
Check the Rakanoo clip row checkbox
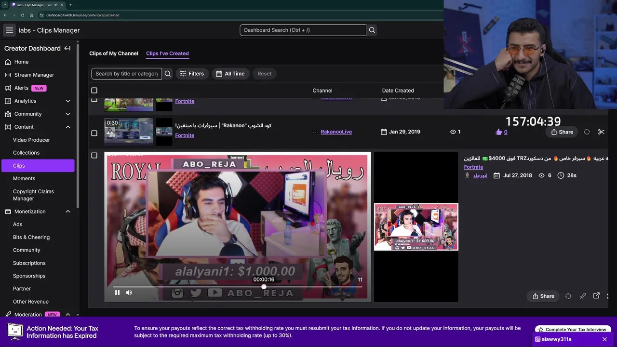94,133
